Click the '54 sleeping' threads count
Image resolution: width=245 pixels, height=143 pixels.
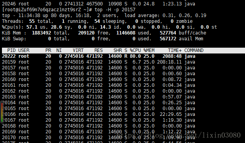tap(110, 21)
